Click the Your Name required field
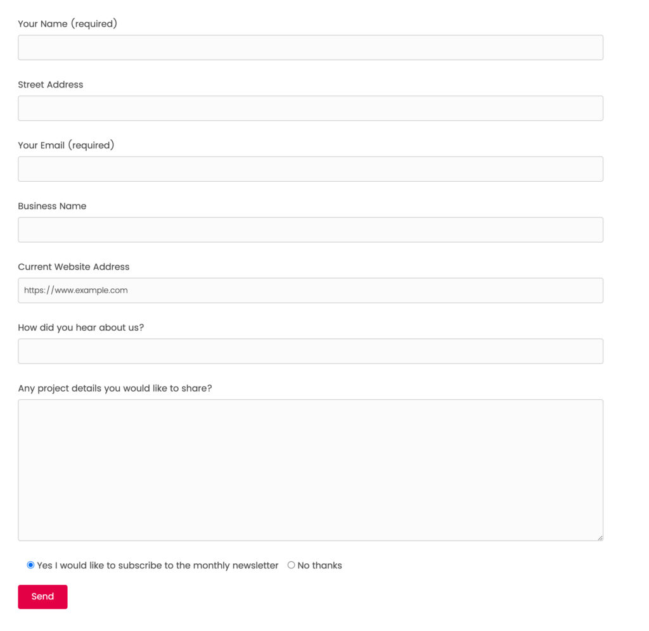 pyautogui.click(x=311, y=47)
